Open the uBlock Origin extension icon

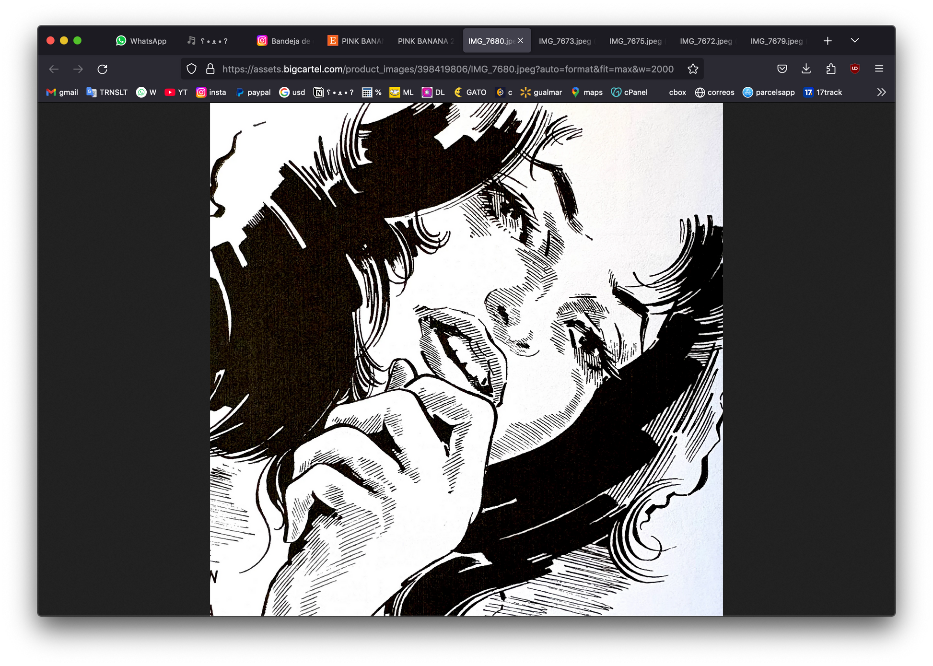854,69
